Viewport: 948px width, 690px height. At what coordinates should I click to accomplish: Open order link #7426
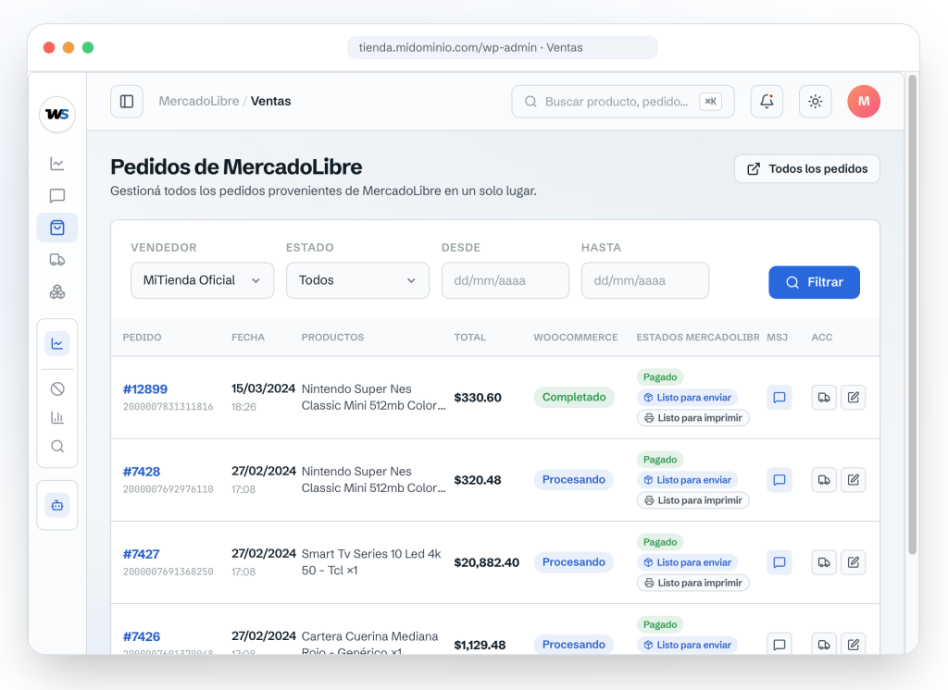point(142,636)
